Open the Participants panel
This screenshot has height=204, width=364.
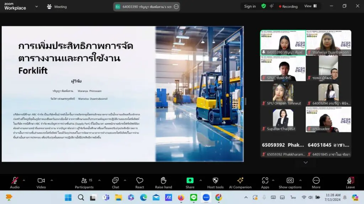point(84,183)
